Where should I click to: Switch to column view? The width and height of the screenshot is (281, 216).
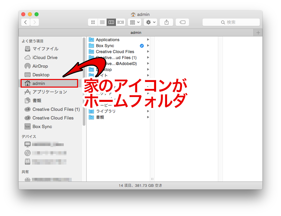(111, 22)
